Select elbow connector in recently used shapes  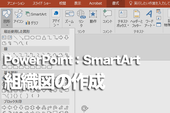[x=50, y=38]
